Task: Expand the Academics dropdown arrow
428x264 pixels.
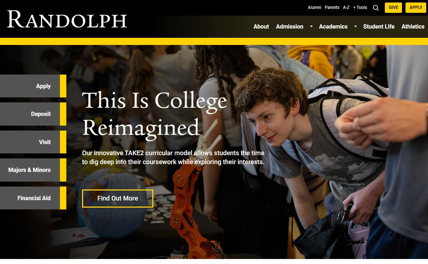Action: coord(355,26)
